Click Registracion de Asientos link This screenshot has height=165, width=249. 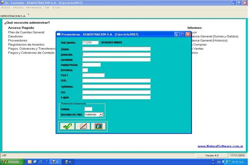tap(26, 44)
